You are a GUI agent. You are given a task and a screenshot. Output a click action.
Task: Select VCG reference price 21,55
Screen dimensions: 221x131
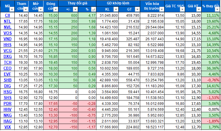click(x=21, y=51)
